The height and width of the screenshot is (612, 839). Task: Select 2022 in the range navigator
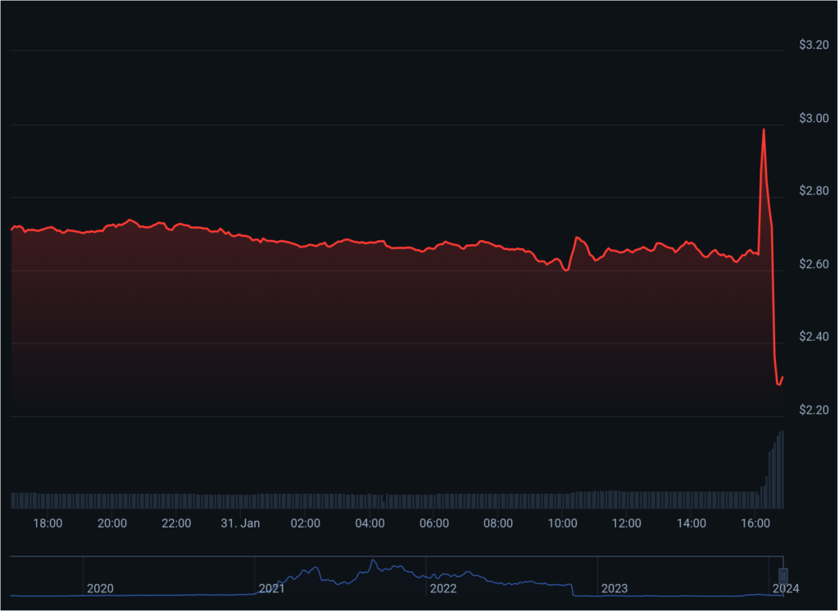(x=443, y=589)
